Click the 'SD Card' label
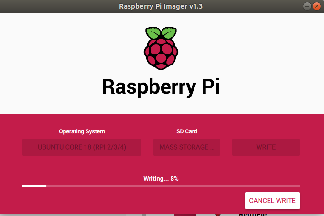Image resolution: width=324 pixels, height=216 pixels. [x=186, y=131]
